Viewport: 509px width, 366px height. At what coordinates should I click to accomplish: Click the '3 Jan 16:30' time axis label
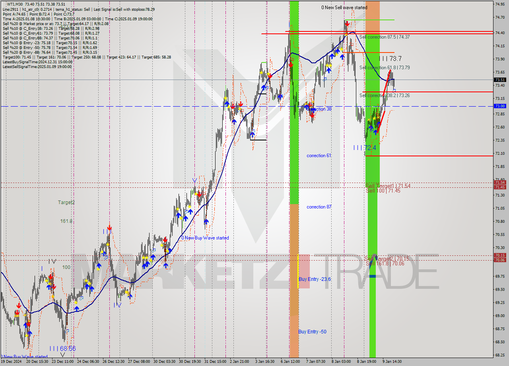coord(264,362)
